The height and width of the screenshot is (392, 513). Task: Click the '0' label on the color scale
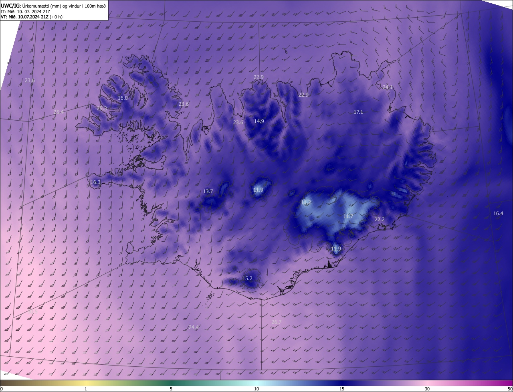pos(2,389)
